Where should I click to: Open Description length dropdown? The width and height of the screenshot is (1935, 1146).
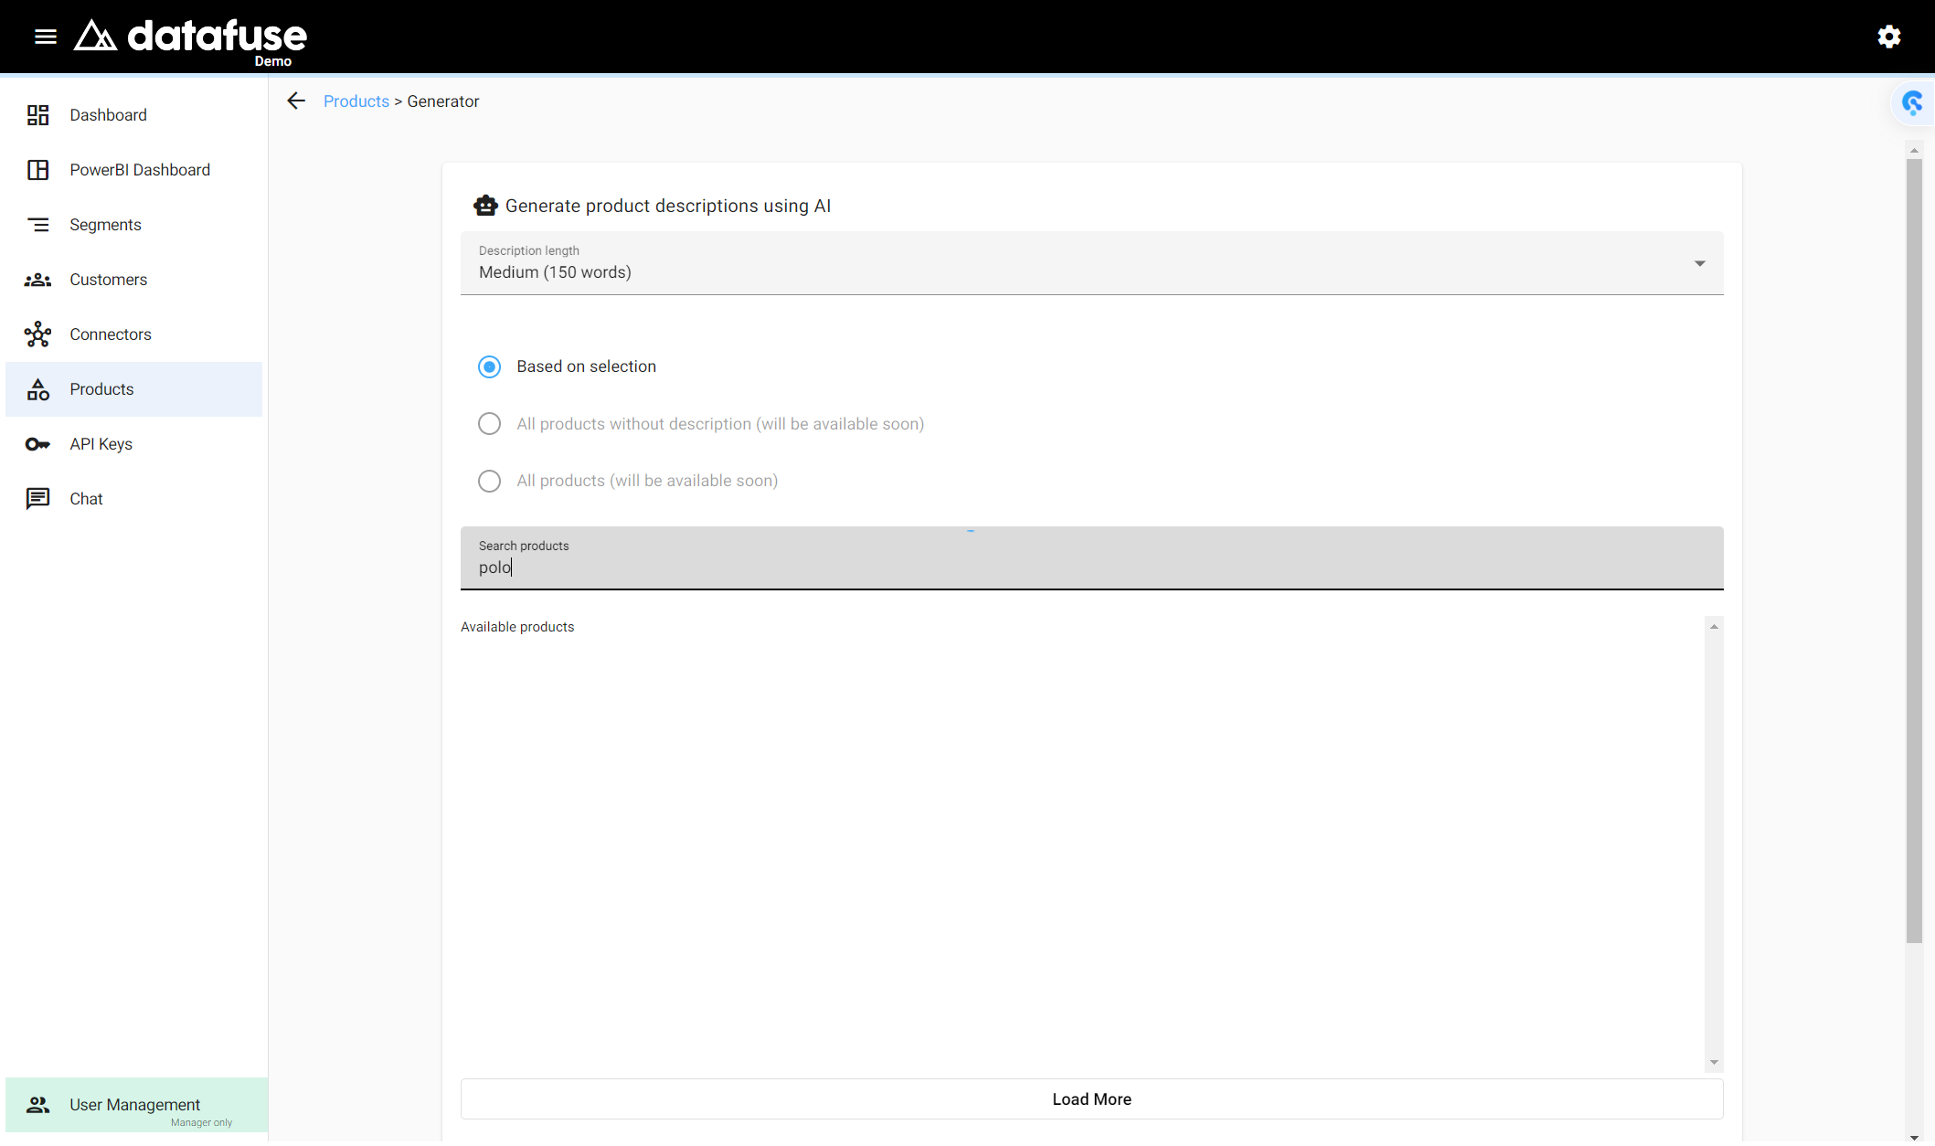point(1091,263)
